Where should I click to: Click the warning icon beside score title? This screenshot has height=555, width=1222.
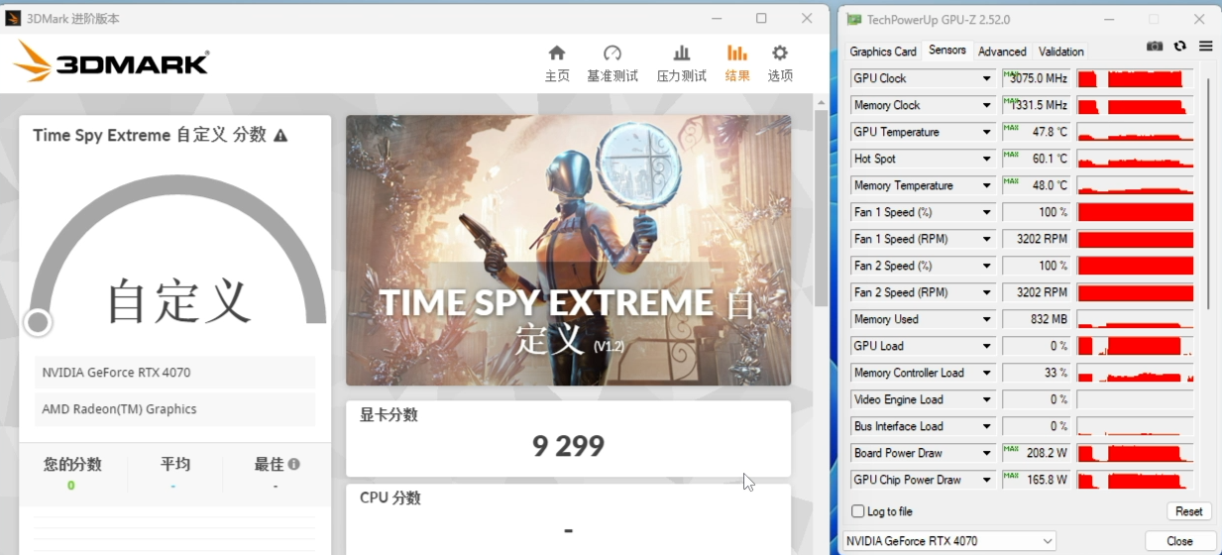click(280, 136)
